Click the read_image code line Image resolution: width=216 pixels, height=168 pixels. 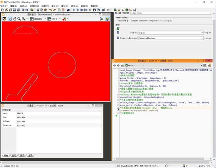[166, 70]
